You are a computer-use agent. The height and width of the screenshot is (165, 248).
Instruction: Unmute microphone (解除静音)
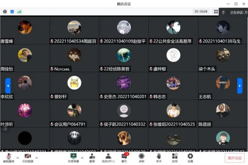coord(9,158)
